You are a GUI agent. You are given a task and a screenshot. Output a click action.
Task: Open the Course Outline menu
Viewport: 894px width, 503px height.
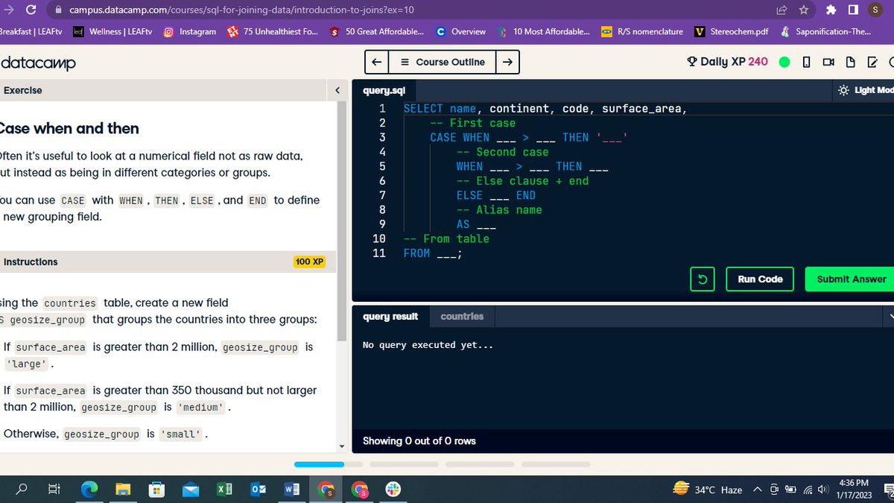pos(443,62)
